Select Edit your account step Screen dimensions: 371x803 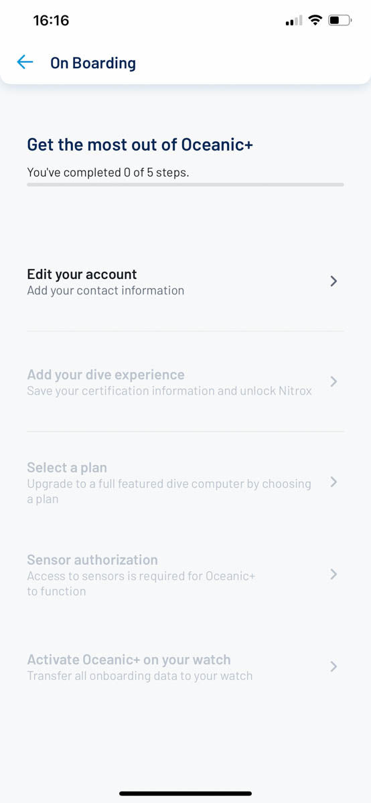185,282
